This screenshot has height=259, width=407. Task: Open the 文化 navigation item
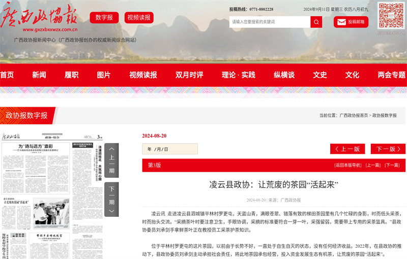point(352,75)
